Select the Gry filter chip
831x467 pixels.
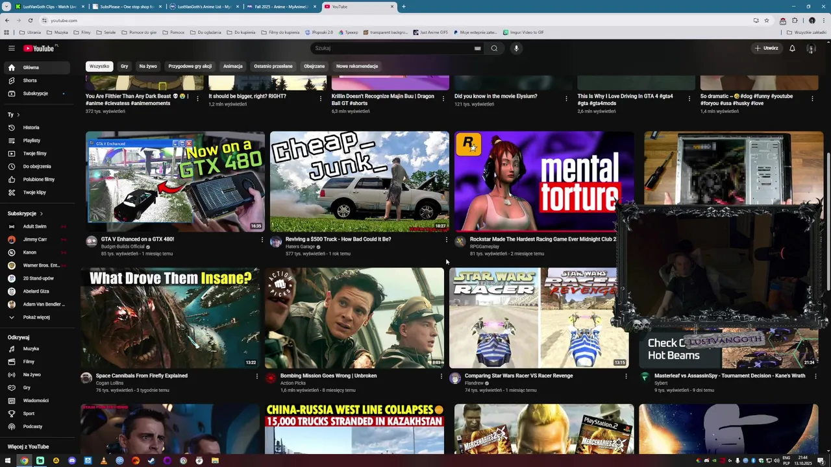click(x=124, y=66)
